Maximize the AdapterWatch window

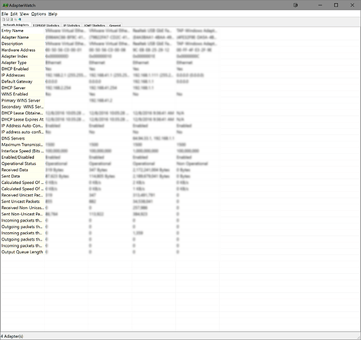[336, 5]
